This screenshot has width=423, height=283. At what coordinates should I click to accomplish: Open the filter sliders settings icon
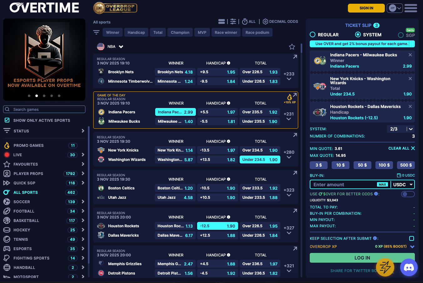[x=233, y=22]
